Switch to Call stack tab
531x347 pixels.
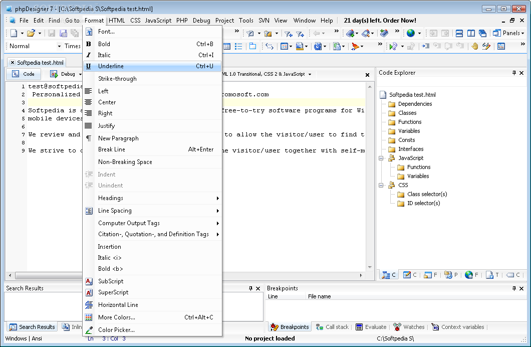point(332,327)
